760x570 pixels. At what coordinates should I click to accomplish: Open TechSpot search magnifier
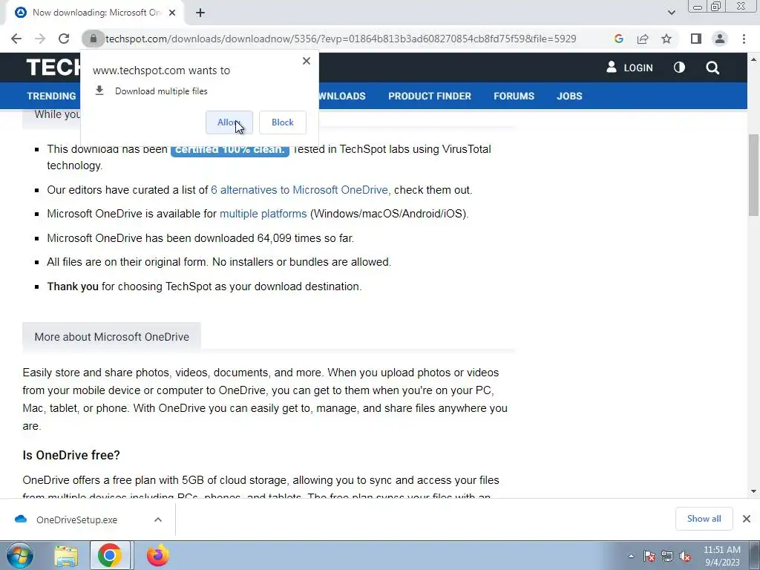coord(712,68)
